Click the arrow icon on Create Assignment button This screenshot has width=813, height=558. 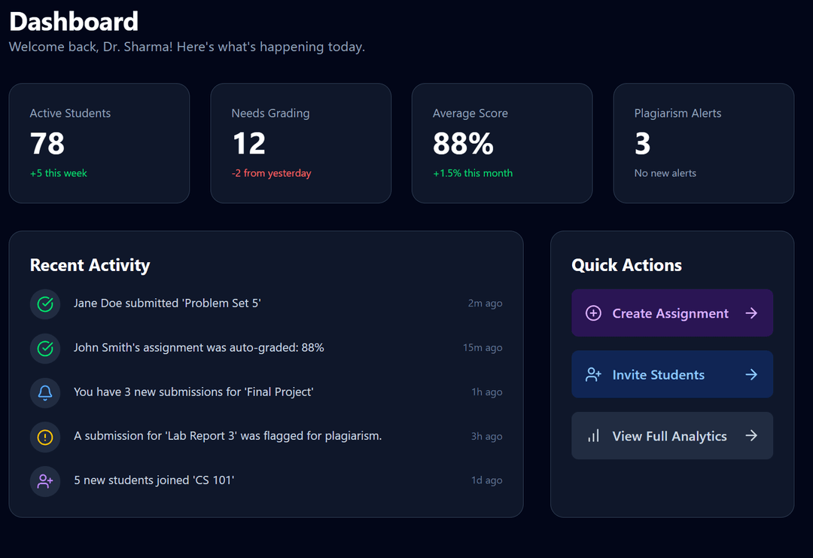pos(751,313)
